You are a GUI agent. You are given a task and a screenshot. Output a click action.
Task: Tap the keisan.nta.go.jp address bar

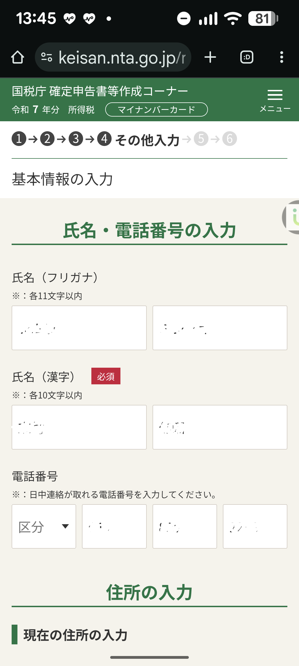122,57
